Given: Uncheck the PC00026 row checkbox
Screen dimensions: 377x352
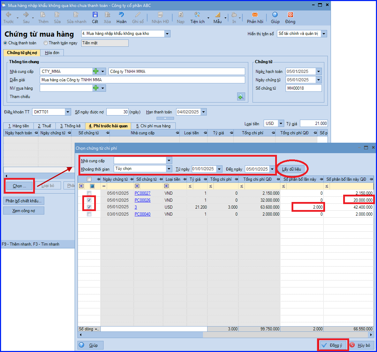Looking at the screenshot, I should (x=89, y=200).
